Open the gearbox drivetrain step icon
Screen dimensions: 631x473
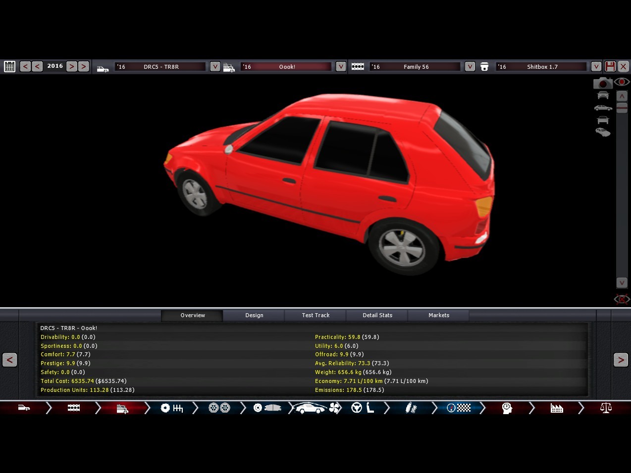(172, 408)
